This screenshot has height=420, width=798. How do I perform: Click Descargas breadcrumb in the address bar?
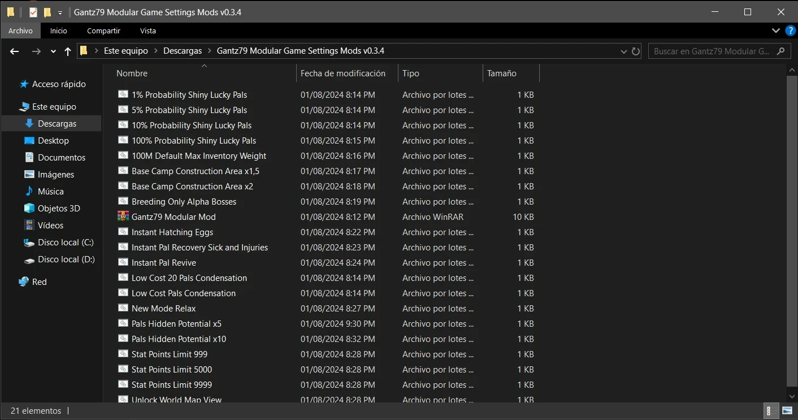pyautogui.click(x=183, y=51)
